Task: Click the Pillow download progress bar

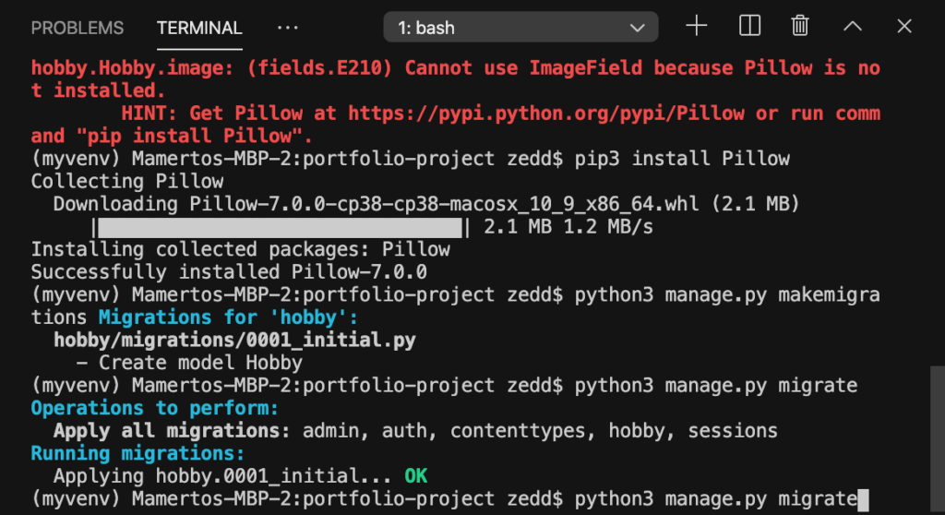Action: pos(281,227)
